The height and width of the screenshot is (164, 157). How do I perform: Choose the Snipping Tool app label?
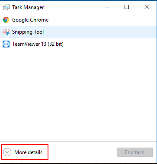click(28, 32)
